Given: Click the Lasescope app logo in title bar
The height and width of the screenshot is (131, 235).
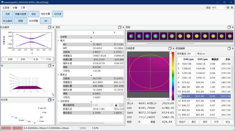Looking at the screenshot, I should (2, 2).
